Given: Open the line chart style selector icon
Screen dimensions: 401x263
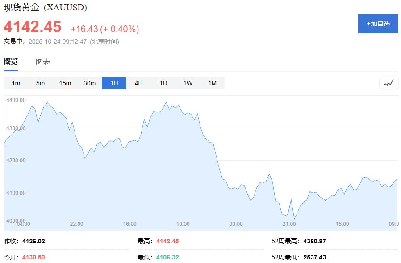Looking at the screenshot, I should (388, 82).
